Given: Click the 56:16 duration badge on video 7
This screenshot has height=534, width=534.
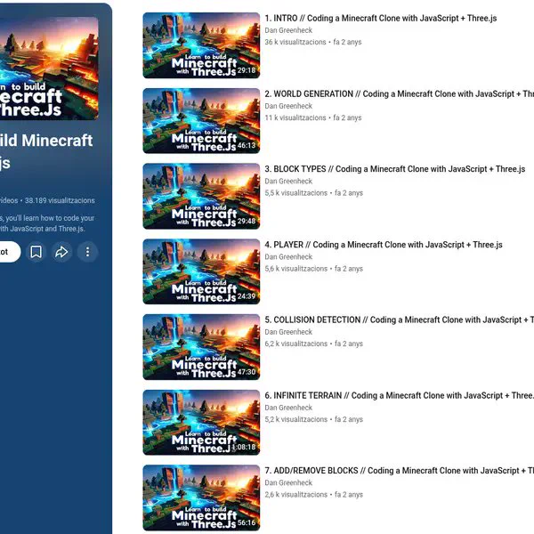Looking at the screenshot, I should (247, 522).
